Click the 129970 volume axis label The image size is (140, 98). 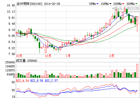pos(10,70)
